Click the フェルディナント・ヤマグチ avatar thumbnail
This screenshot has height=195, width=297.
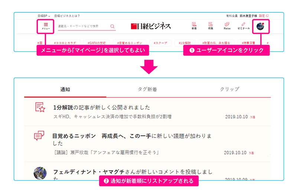coord(40,173)
